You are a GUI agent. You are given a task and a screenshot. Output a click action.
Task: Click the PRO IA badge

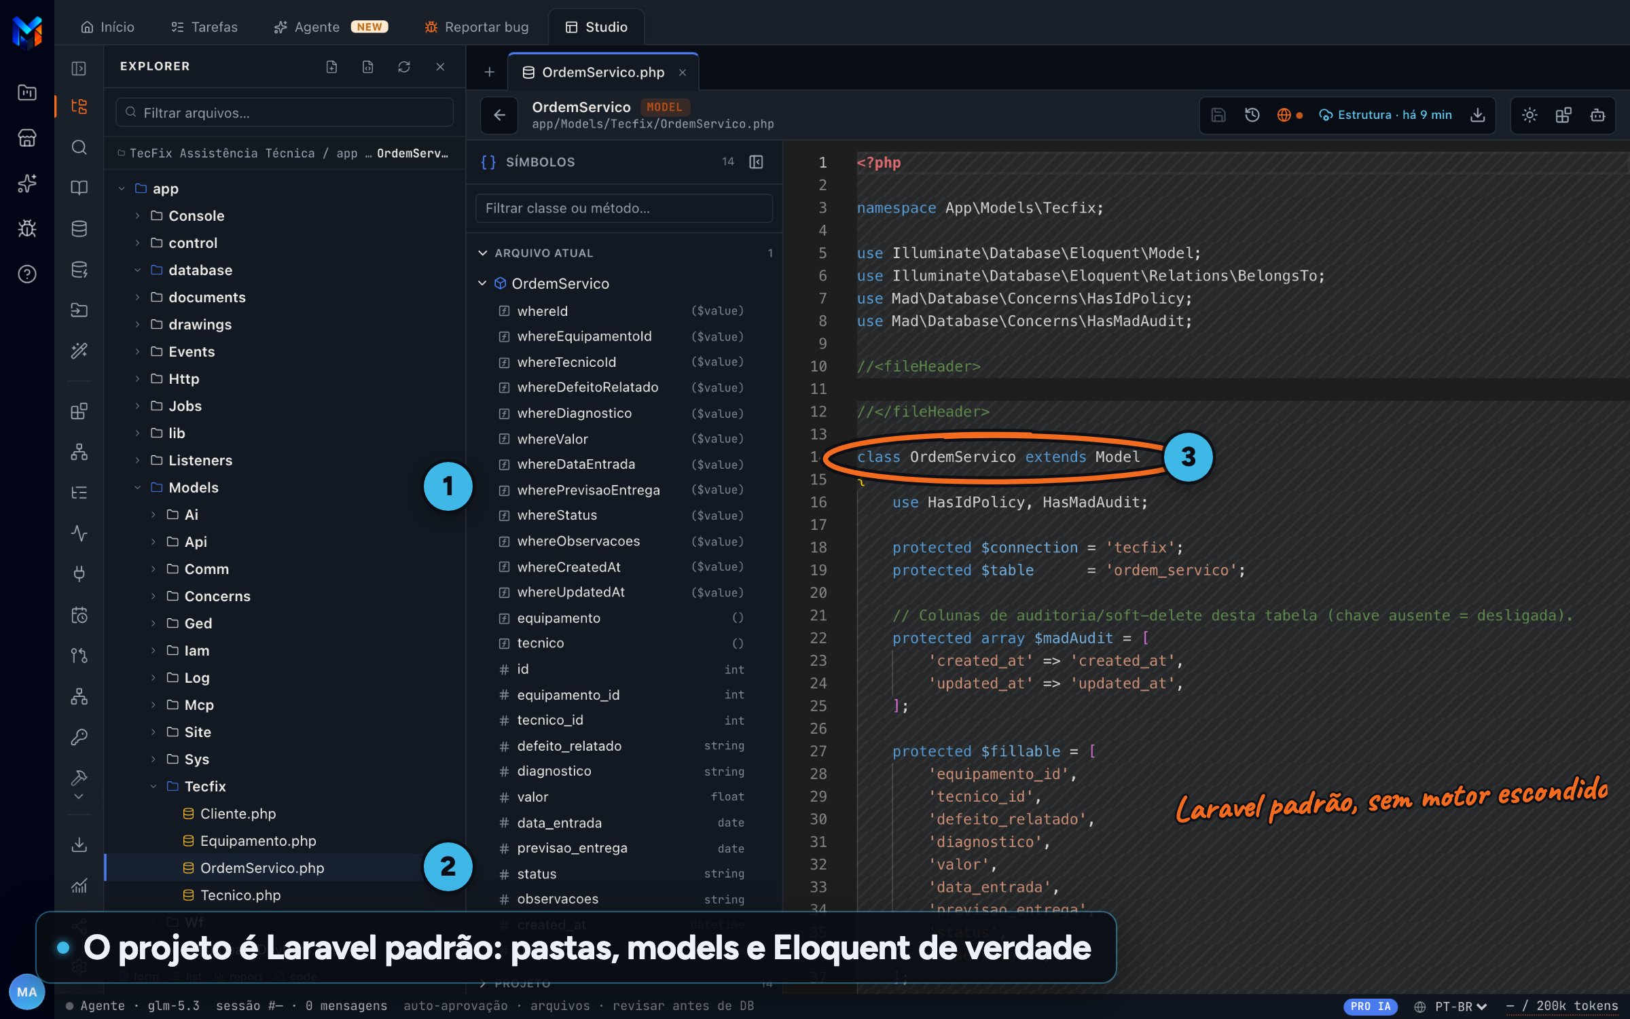[x=1371, y=1006]
